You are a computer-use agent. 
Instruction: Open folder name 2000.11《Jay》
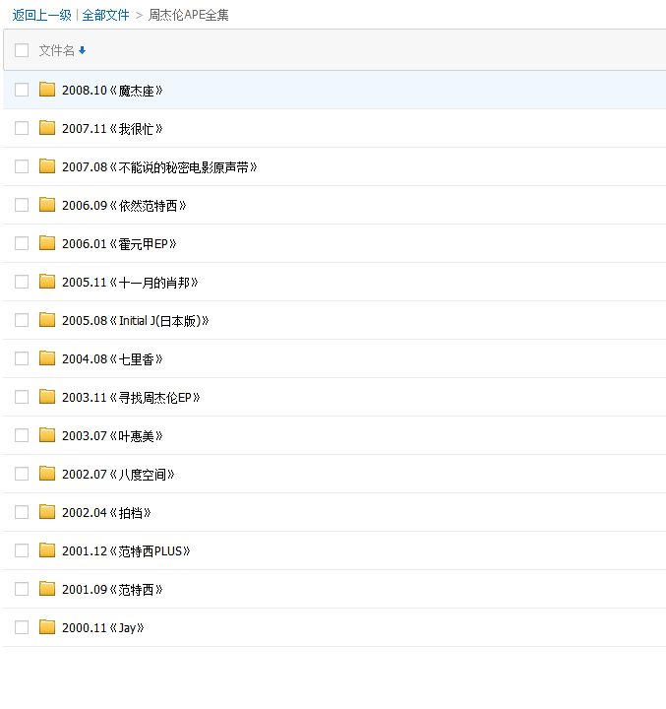point(103,628)
